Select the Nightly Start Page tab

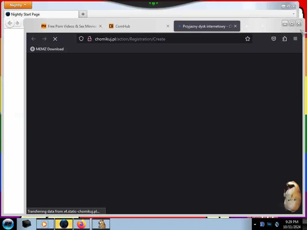[x=41, y=14]
